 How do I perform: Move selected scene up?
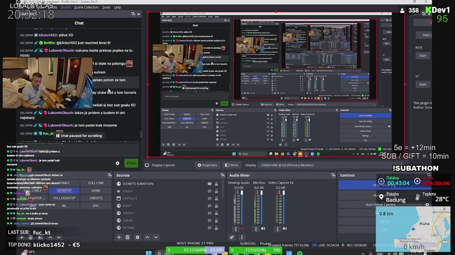click(50, 237)
